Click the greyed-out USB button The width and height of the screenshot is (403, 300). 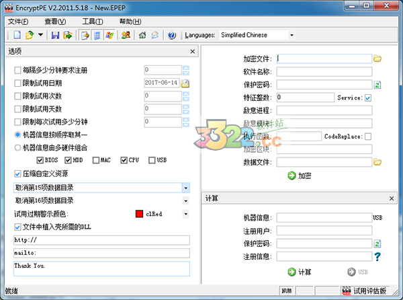357,272
